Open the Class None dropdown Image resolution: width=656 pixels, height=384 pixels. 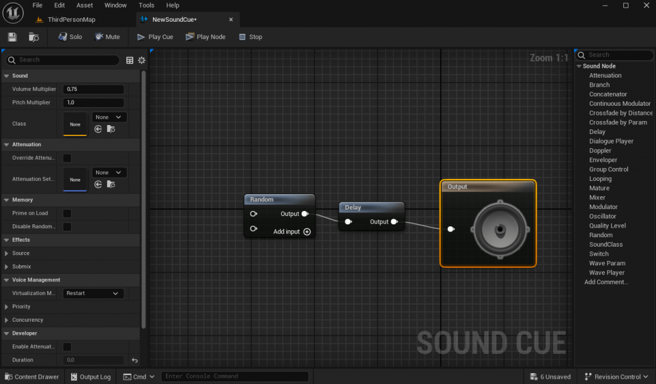pyautogui.click(x=109, y=117)
